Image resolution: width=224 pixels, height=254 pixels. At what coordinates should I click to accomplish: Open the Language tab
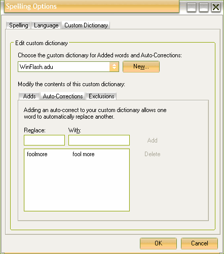tap(46, 25)
